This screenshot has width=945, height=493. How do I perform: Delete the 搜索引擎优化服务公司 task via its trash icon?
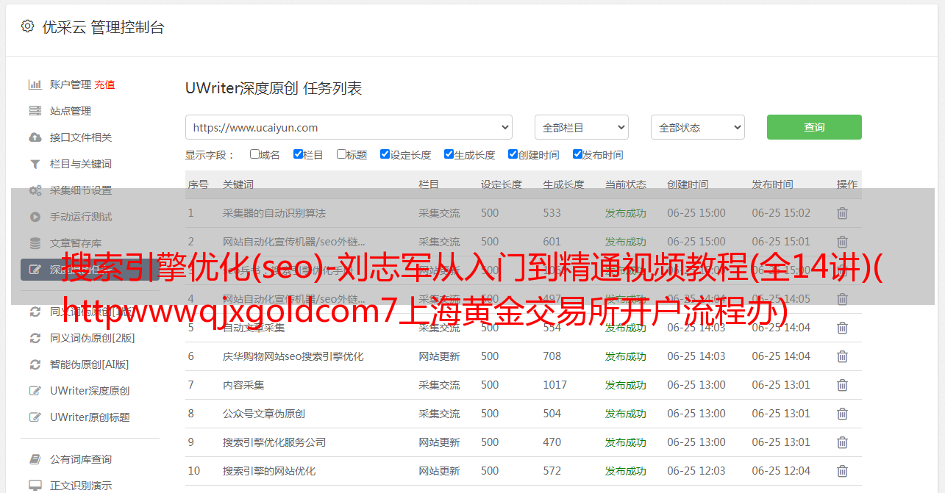(x=842, y=442)
